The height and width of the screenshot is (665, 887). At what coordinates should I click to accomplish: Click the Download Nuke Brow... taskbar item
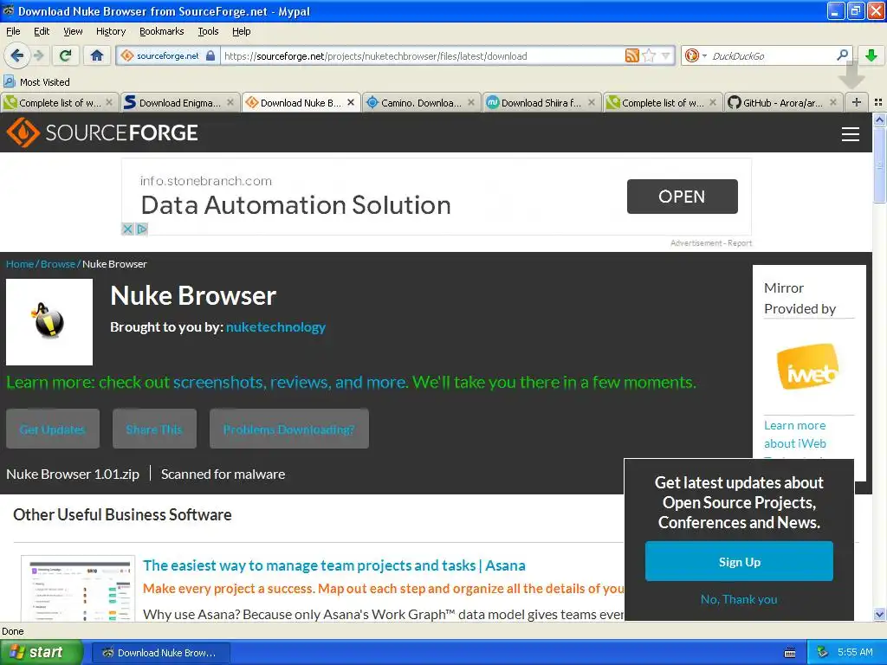point(160,652)
